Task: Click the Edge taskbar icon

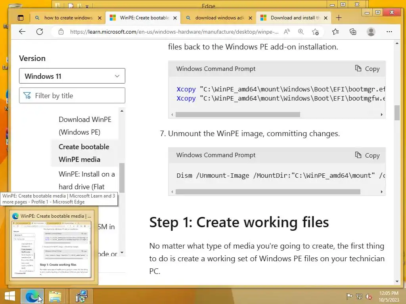Action: coord(32,296)
